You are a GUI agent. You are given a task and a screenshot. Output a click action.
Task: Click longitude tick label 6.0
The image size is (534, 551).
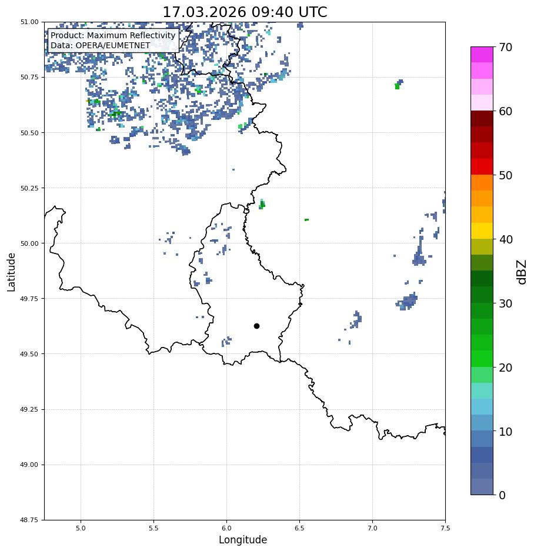coord(227,528)
